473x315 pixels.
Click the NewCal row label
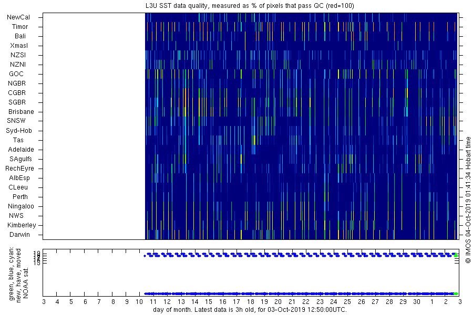(x=18, y=17)
